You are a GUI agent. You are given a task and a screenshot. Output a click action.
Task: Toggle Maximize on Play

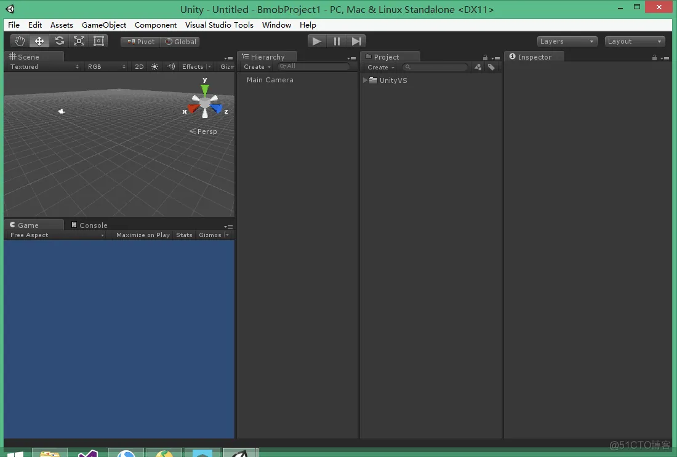(x=143, y=235)
